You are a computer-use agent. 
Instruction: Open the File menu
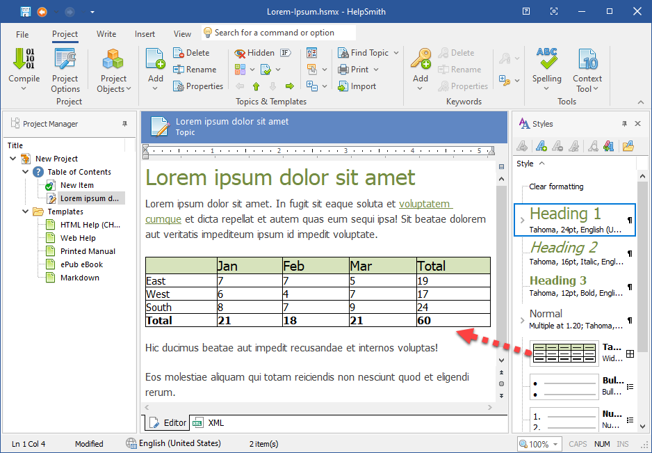point(22,35)
